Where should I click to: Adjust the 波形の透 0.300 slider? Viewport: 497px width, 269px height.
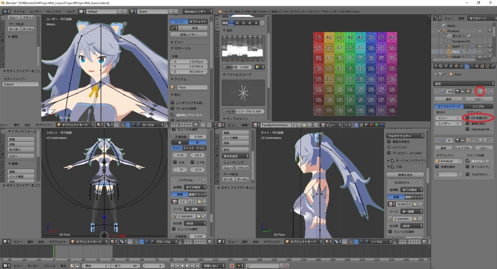237,67
